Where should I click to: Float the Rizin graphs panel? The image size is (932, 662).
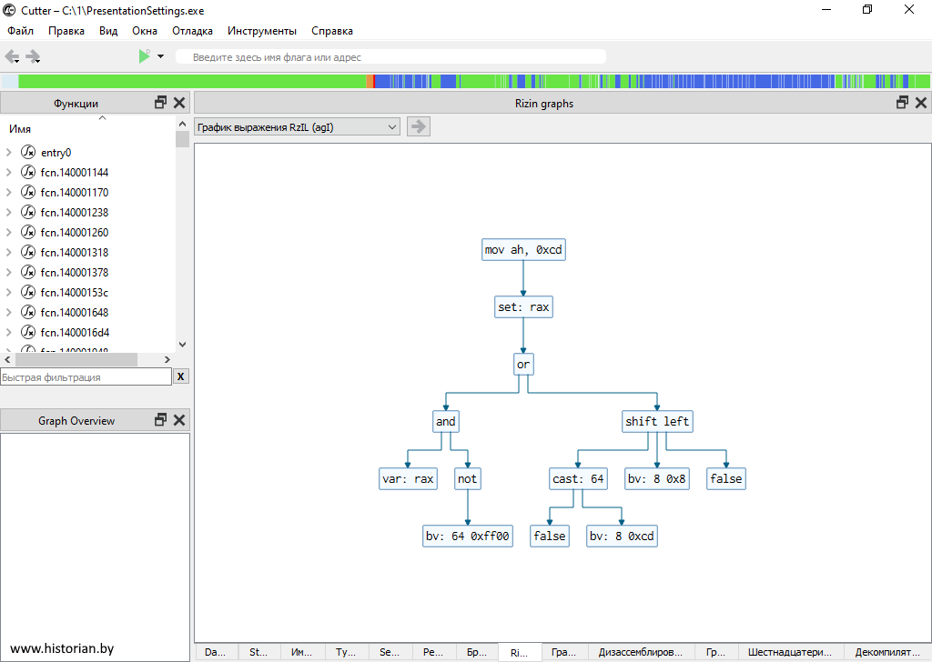904,103
